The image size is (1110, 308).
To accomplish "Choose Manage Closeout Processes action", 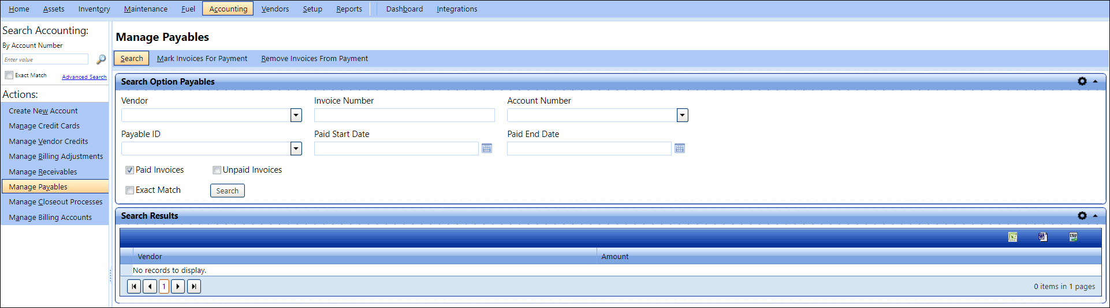I will click(x=55, y=202).
